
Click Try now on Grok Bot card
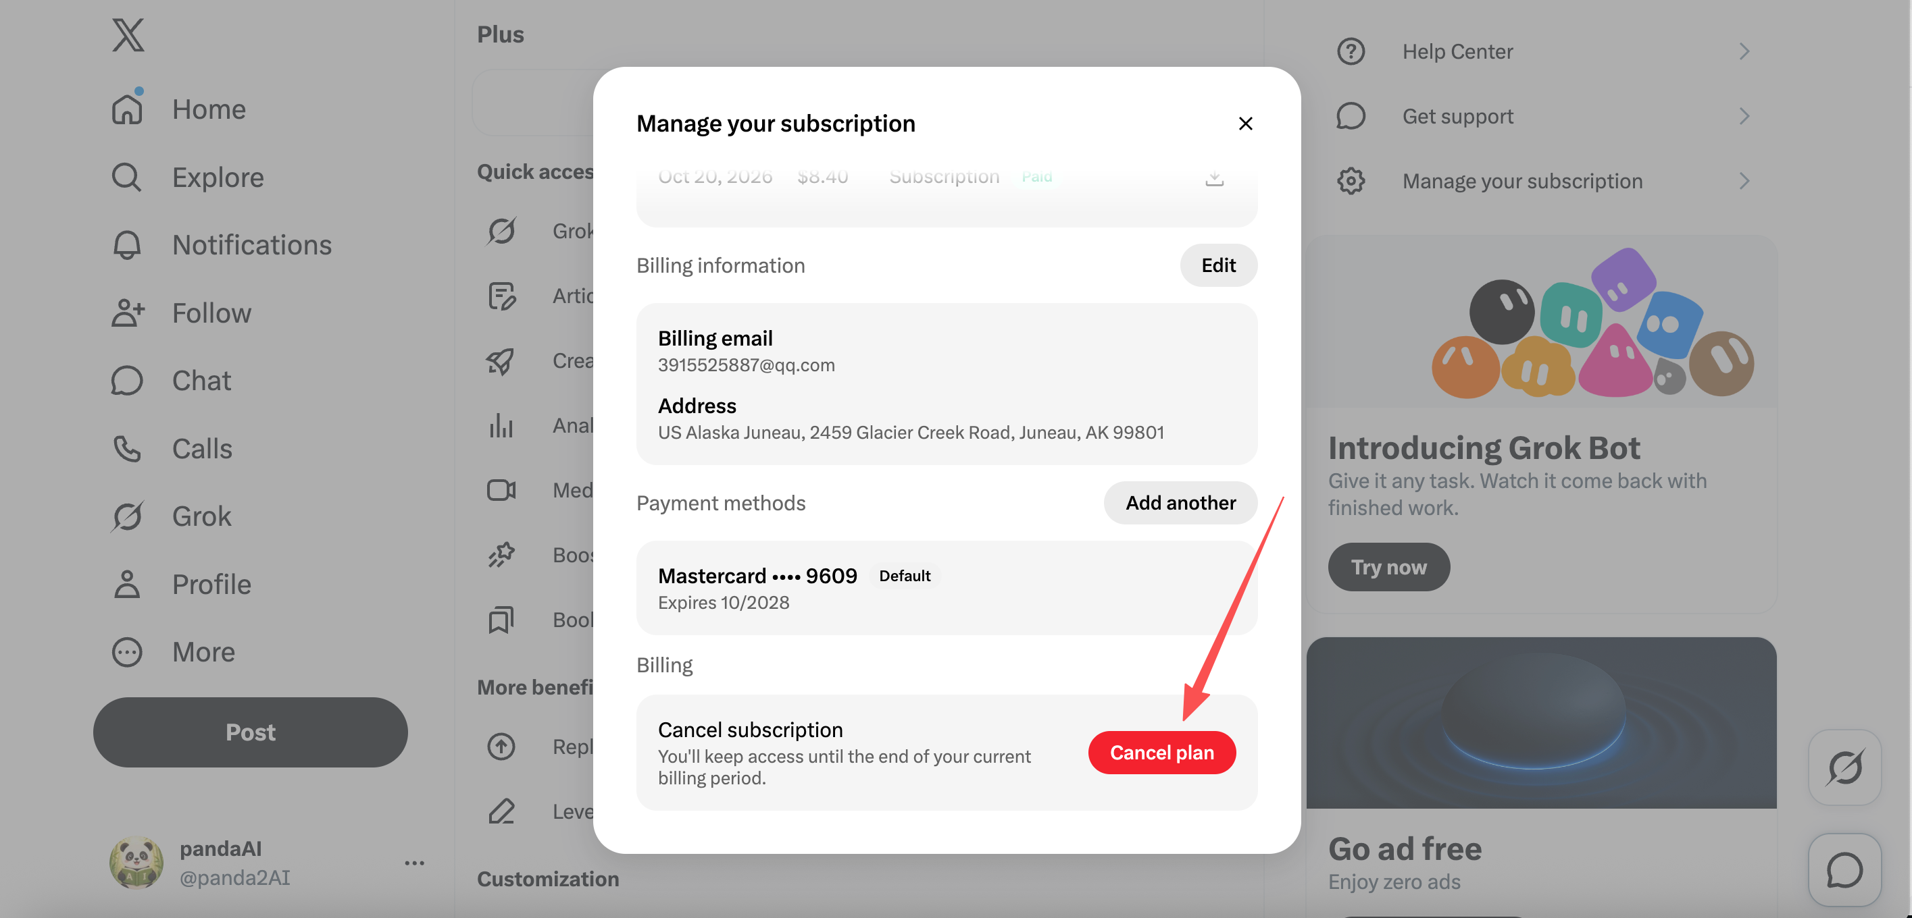pyautogui.click(x=1388, y=567)
